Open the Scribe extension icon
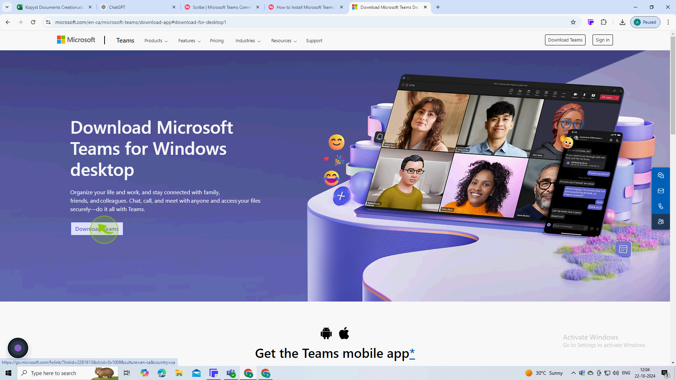Viewport: 676px width, 380px height. 591,22
